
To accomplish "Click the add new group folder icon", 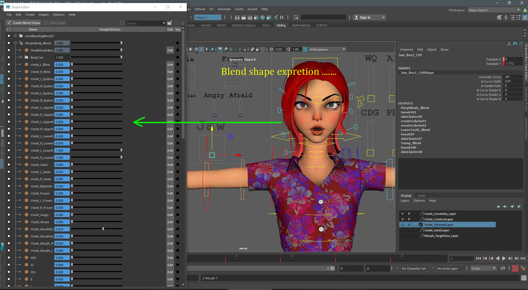I will pos(170,23).
